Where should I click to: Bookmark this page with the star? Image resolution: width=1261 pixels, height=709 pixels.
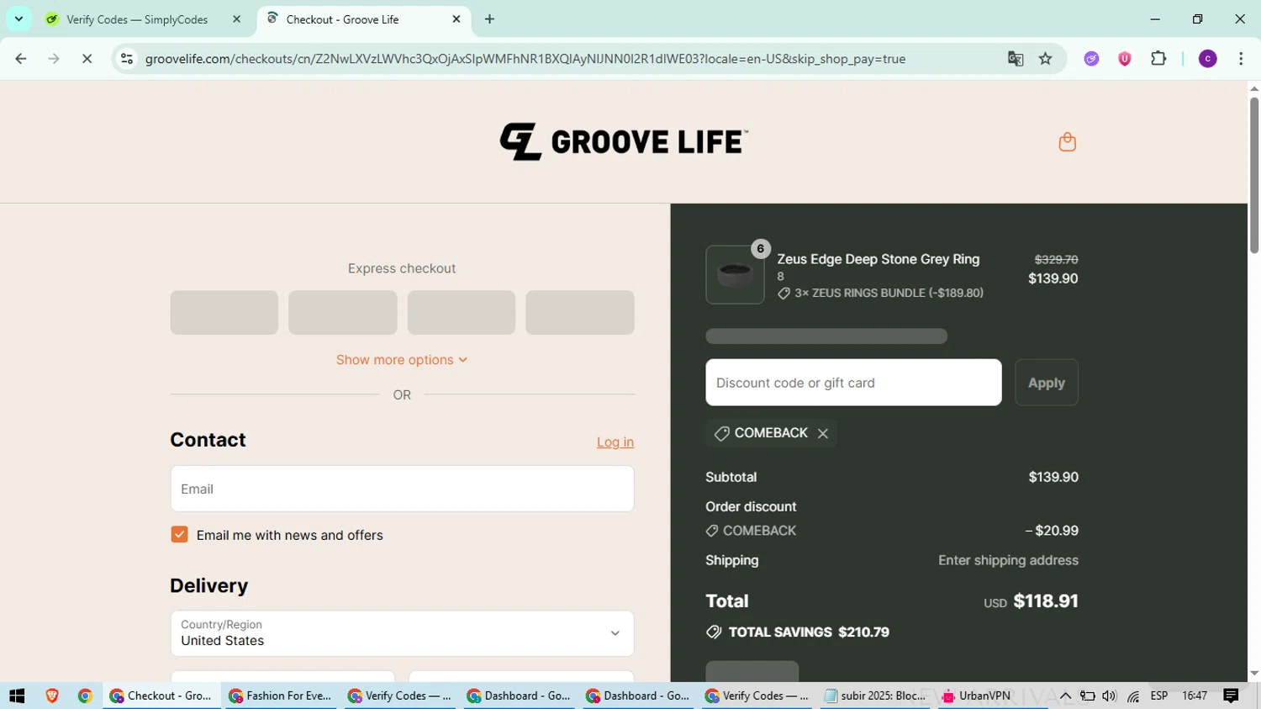pos(1045,59)
